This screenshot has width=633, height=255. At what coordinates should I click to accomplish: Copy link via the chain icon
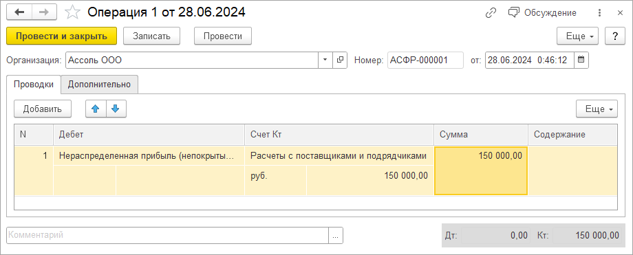(x=491, y=13)
